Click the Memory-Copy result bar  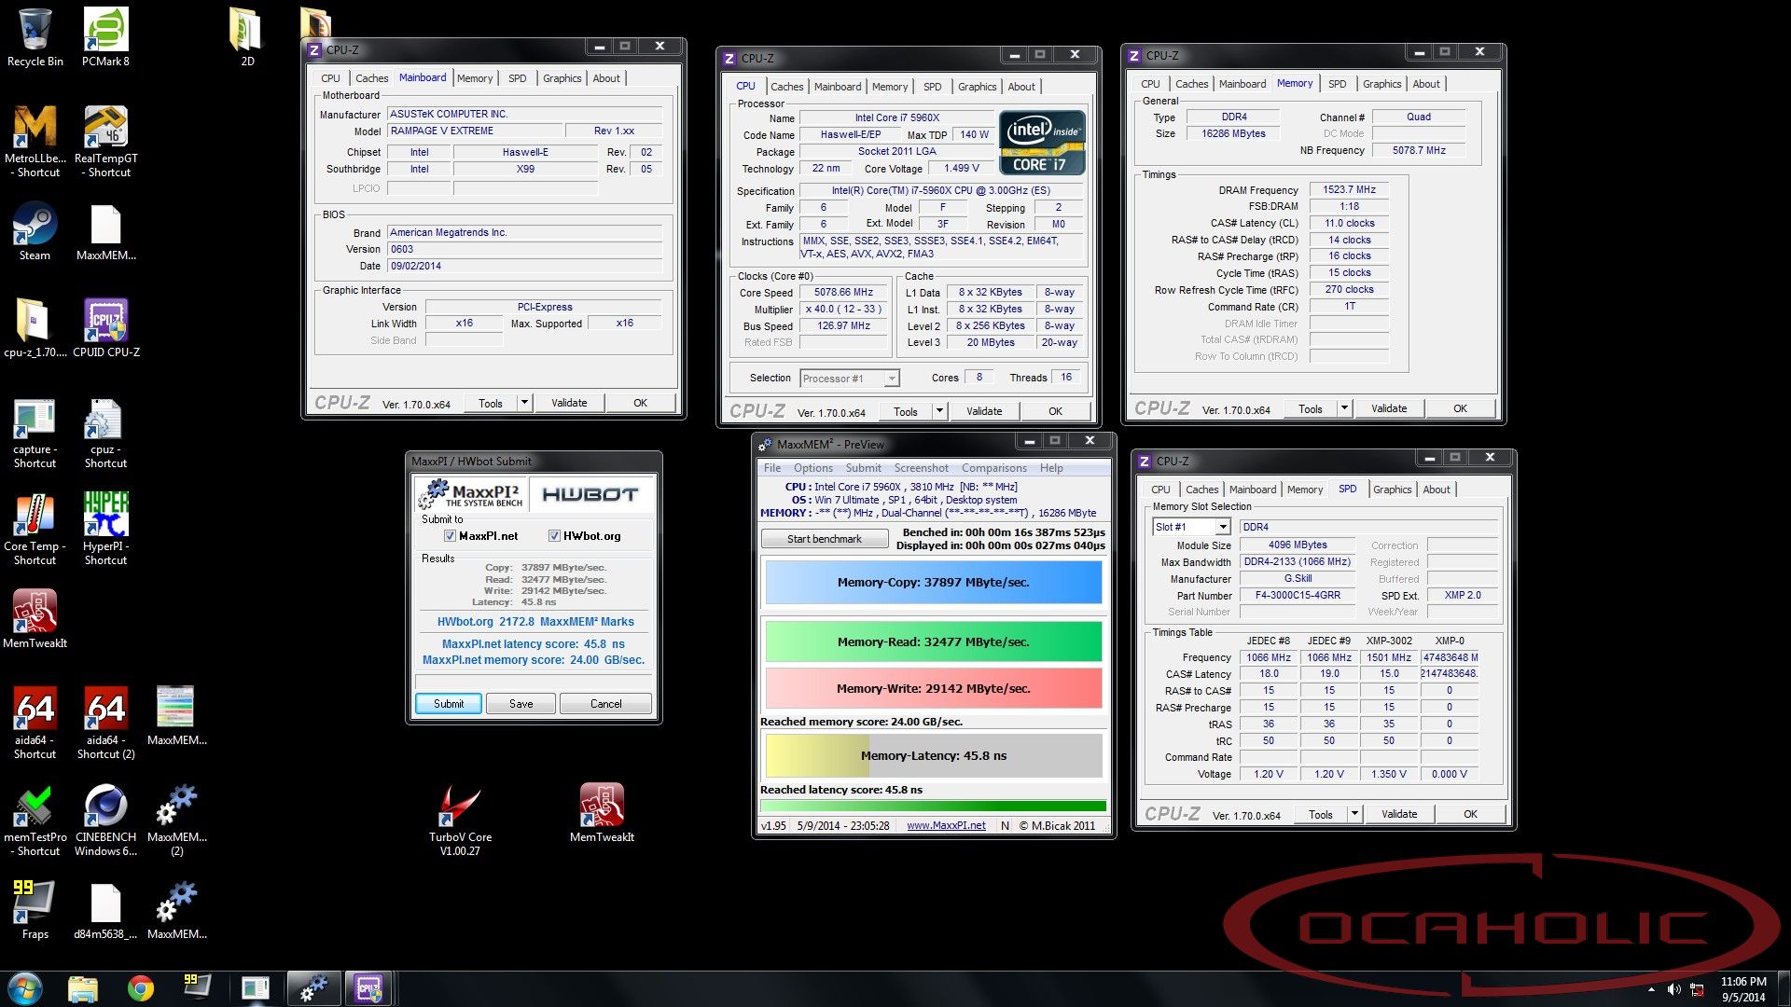point(933,582)
